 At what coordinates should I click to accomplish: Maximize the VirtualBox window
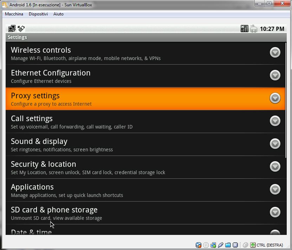[269, 4]
